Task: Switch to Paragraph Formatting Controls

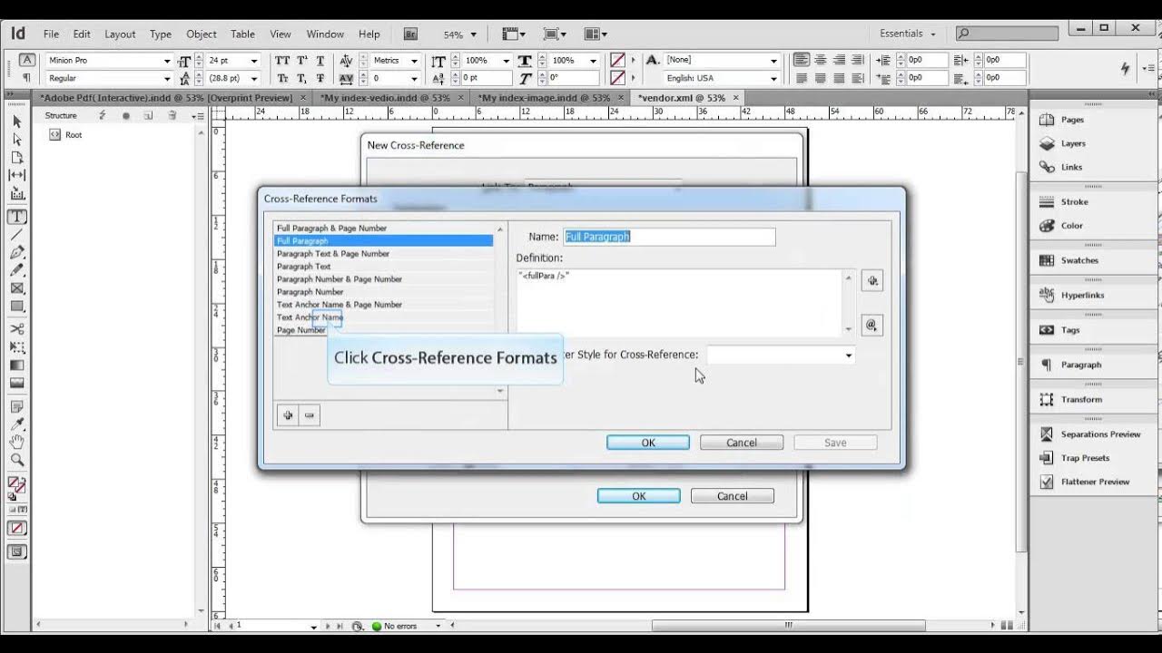Action: (x=26, y=78)
